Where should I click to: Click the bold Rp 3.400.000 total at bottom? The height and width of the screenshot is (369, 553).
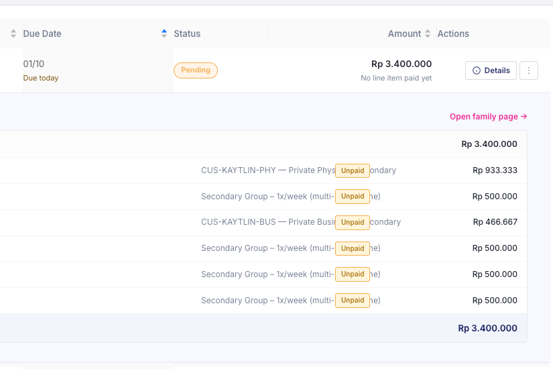[x=487, y=328]
